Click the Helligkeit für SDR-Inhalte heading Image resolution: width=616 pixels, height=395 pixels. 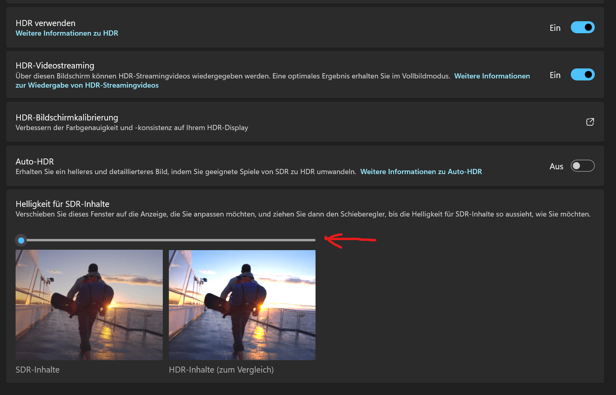62,204
